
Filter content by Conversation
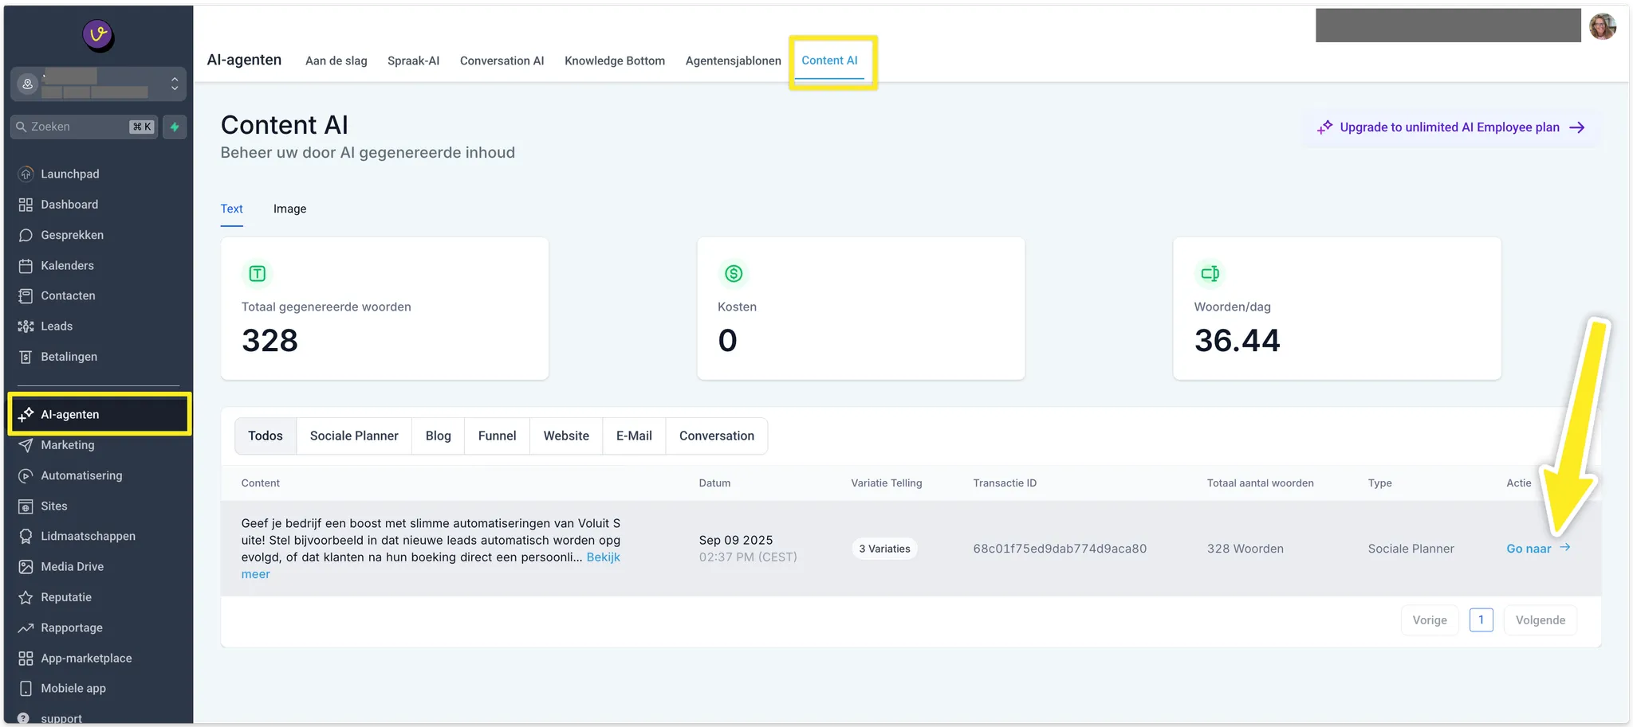point(717,436)
